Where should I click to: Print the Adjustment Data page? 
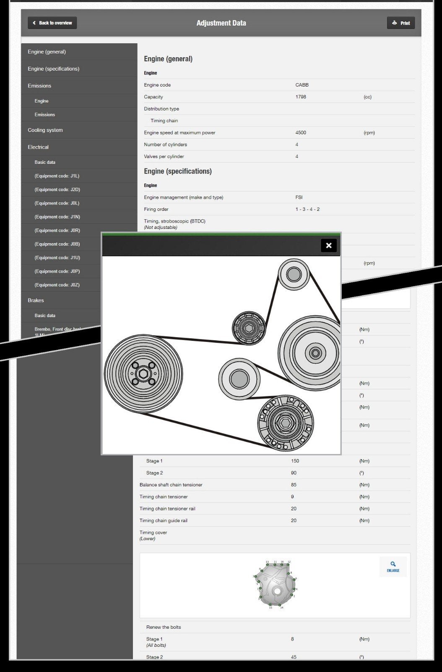400,23
